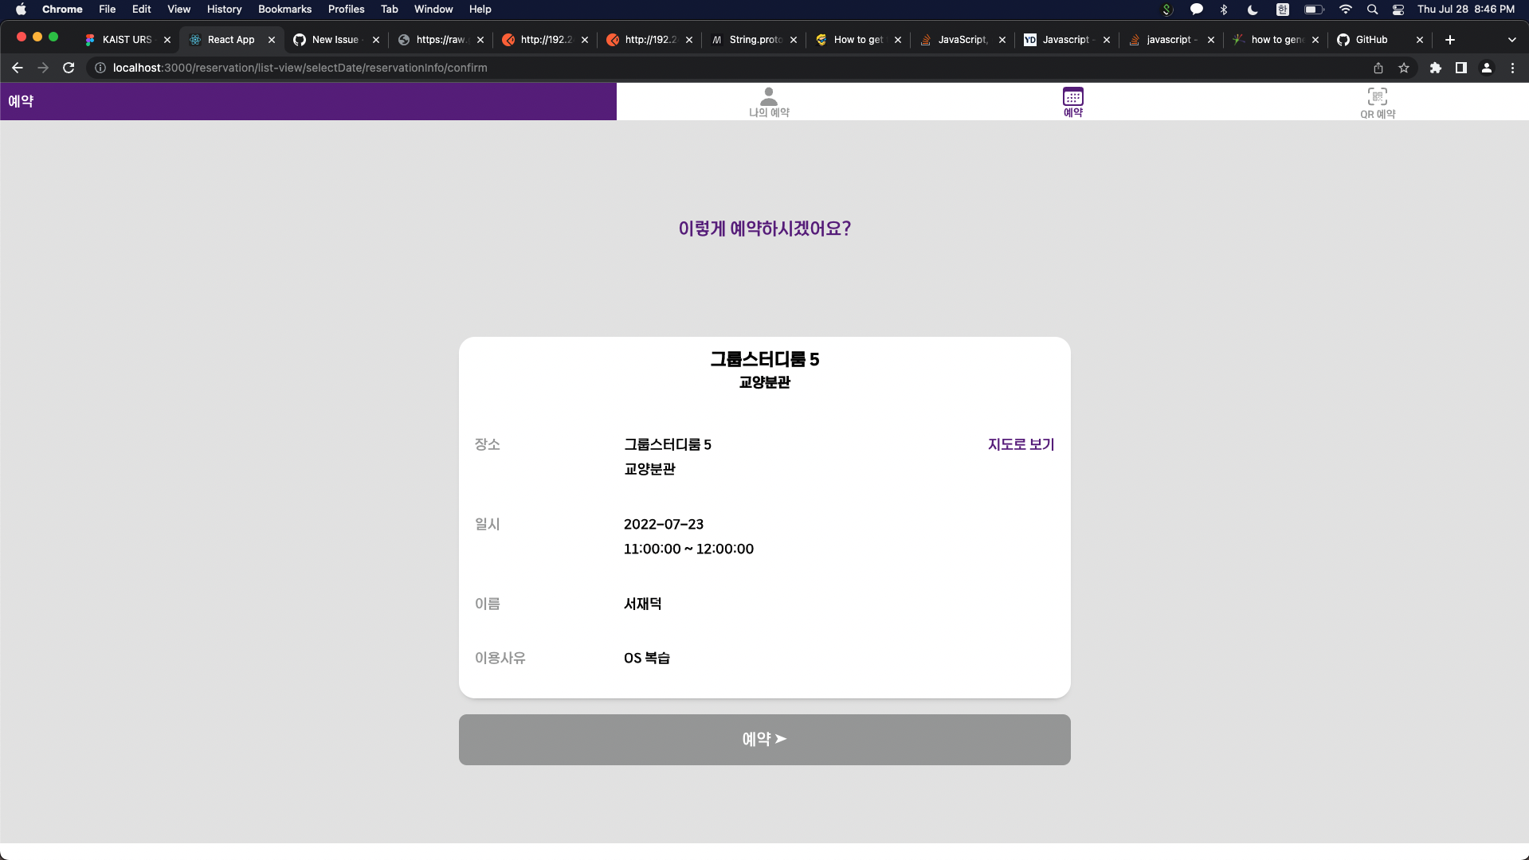Bookmark this page with the star icon
1529x860 pixels.
[1404, 68]
